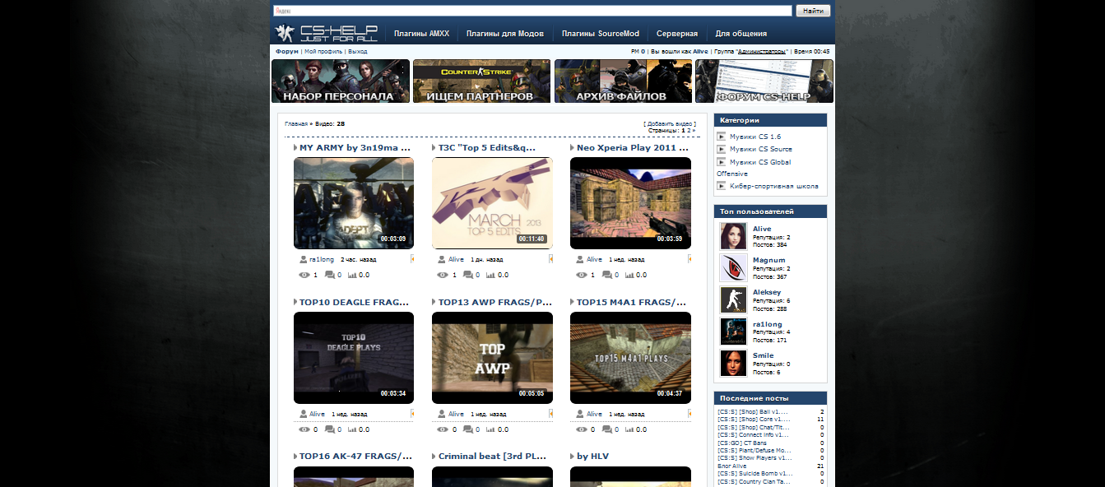Click play icon beside Мувики CS Source
1105x487 pixels.
(722, 149)
